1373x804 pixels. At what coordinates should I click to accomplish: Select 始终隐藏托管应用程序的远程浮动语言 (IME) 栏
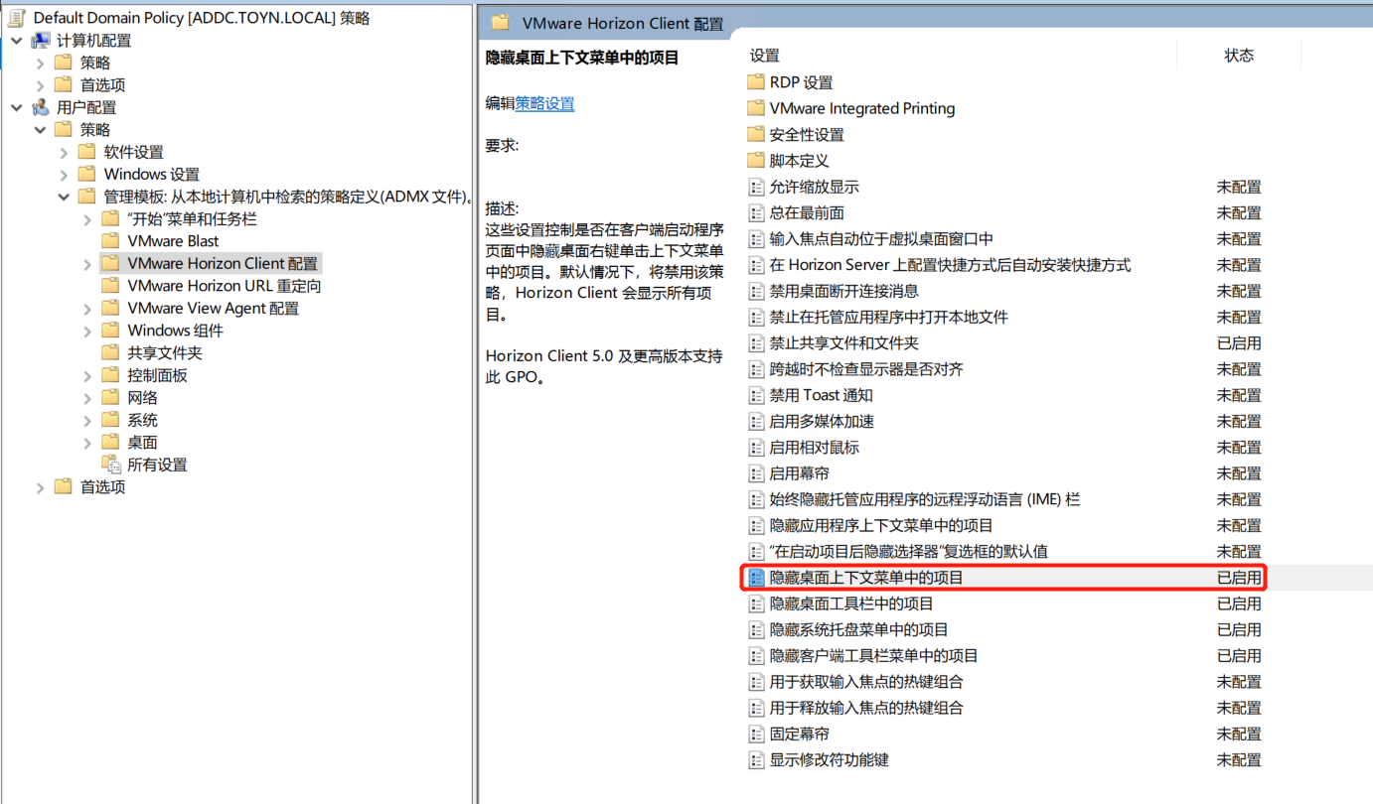point(925,499)
